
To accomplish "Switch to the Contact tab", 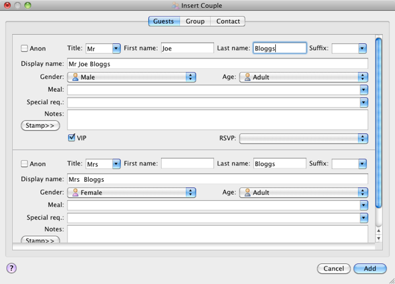I will pyautogui.click(x=228, y=21).
